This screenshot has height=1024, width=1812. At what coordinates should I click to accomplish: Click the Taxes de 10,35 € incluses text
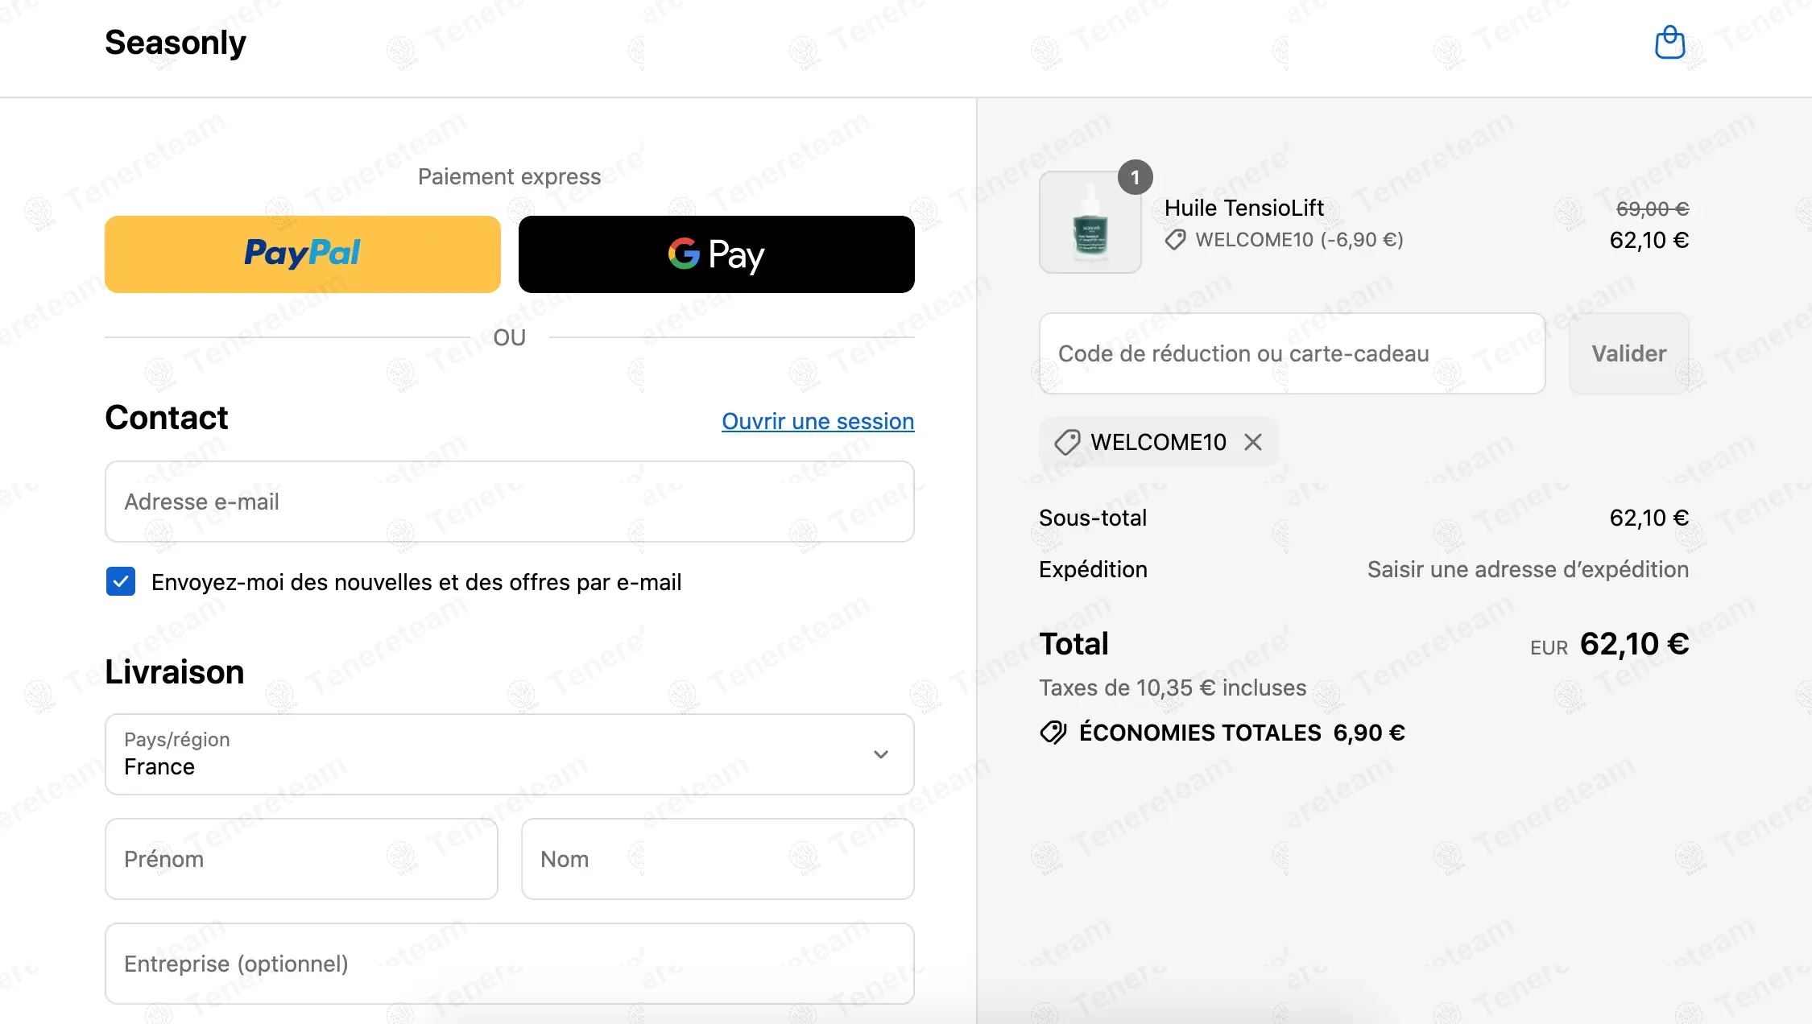click(1173, 687)
